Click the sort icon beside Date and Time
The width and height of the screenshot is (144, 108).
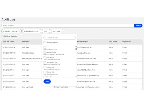point(14,41)
